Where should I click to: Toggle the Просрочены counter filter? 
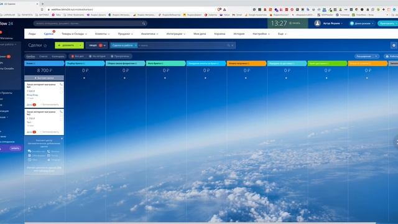pos(120,57)
